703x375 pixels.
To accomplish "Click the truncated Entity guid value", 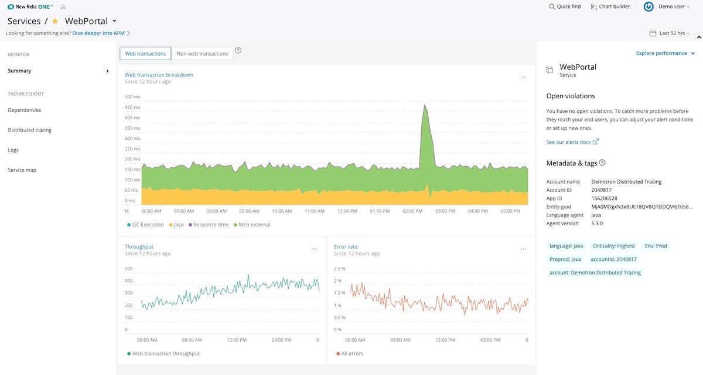I will coord(642,207).
